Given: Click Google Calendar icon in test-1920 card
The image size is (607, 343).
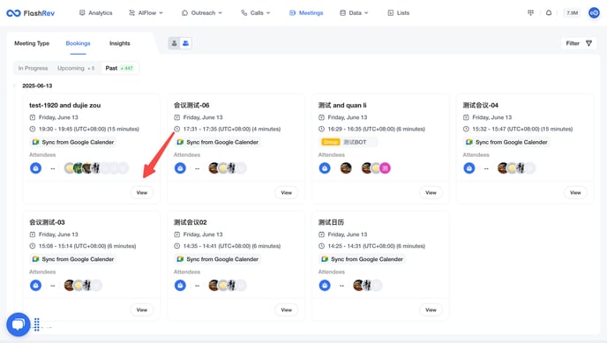Looking at the screenshot, I should point(35,142).
